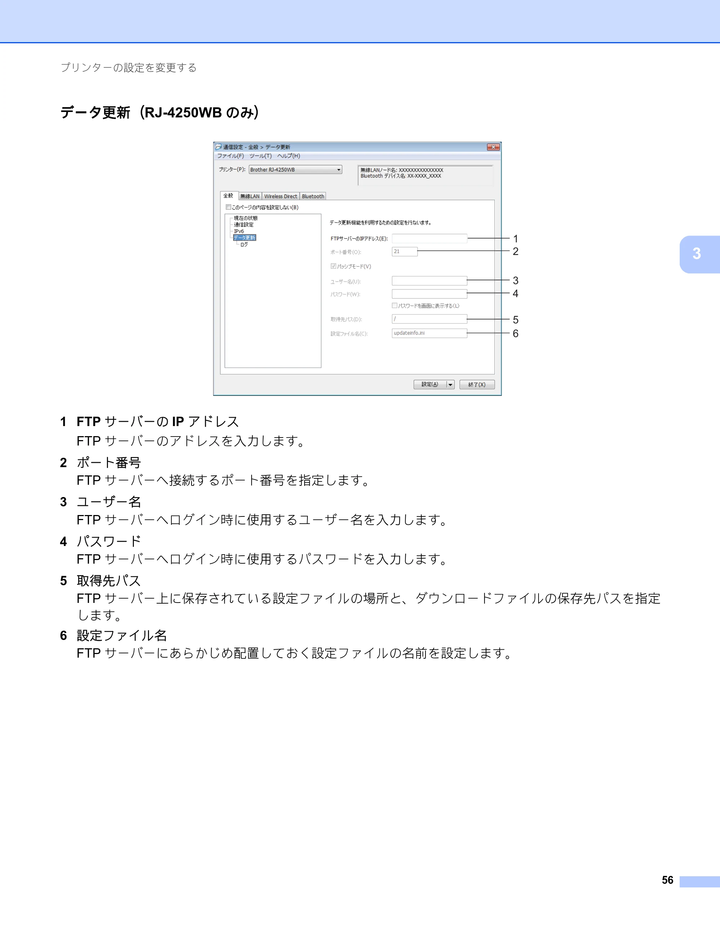Toggle the パッシブモード(V) checkbox
This screenshot has height=931, width=720.
[x=333, y=266]
